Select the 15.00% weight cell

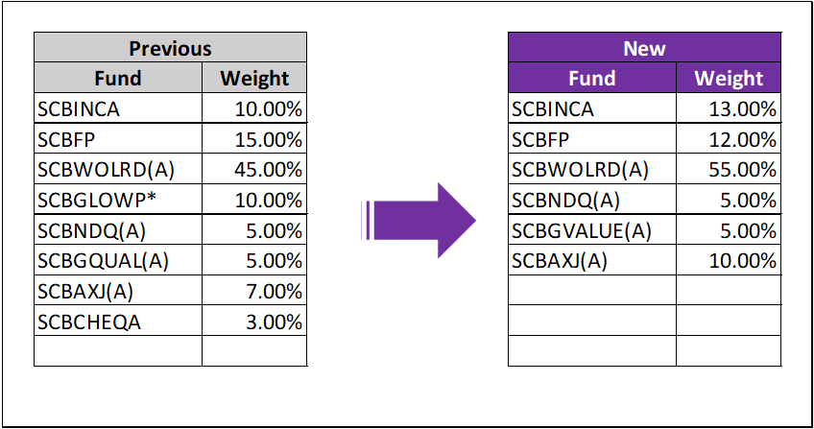click(254, 139)
